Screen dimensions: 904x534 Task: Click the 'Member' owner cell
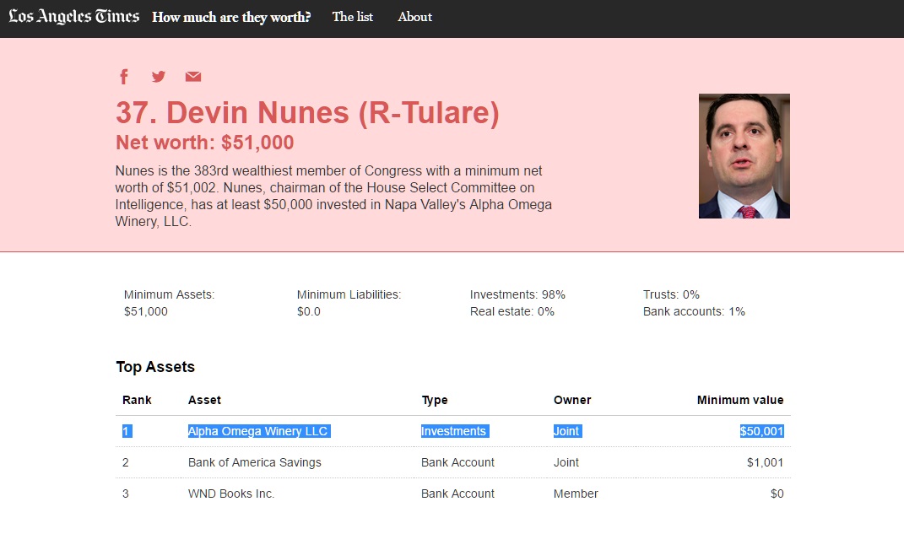coord(576,494)
